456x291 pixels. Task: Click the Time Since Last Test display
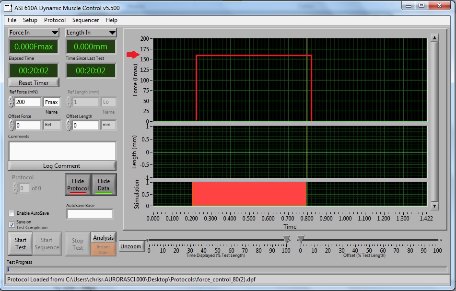point(91,70)
